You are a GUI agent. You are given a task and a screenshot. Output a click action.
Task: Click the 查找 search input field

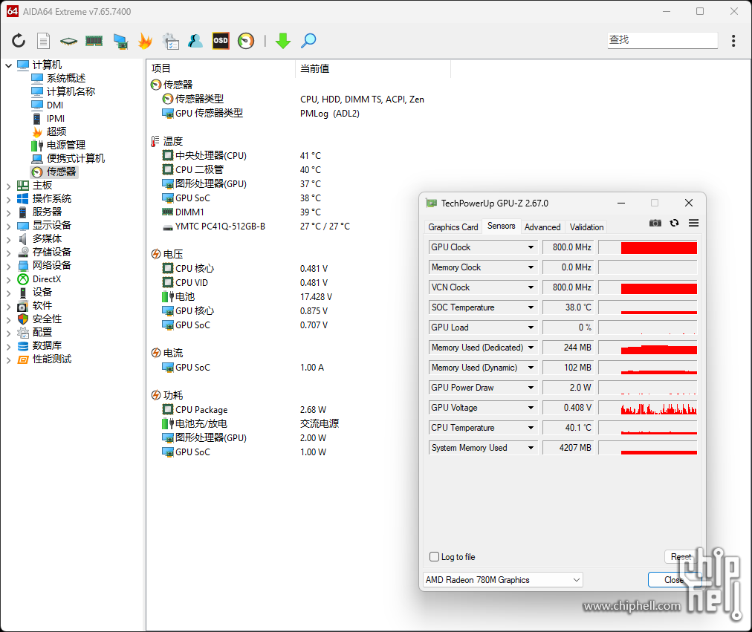click(662, 40)
